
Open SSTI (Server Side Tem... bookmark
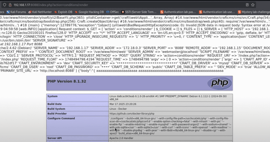[x=139, y=12]
